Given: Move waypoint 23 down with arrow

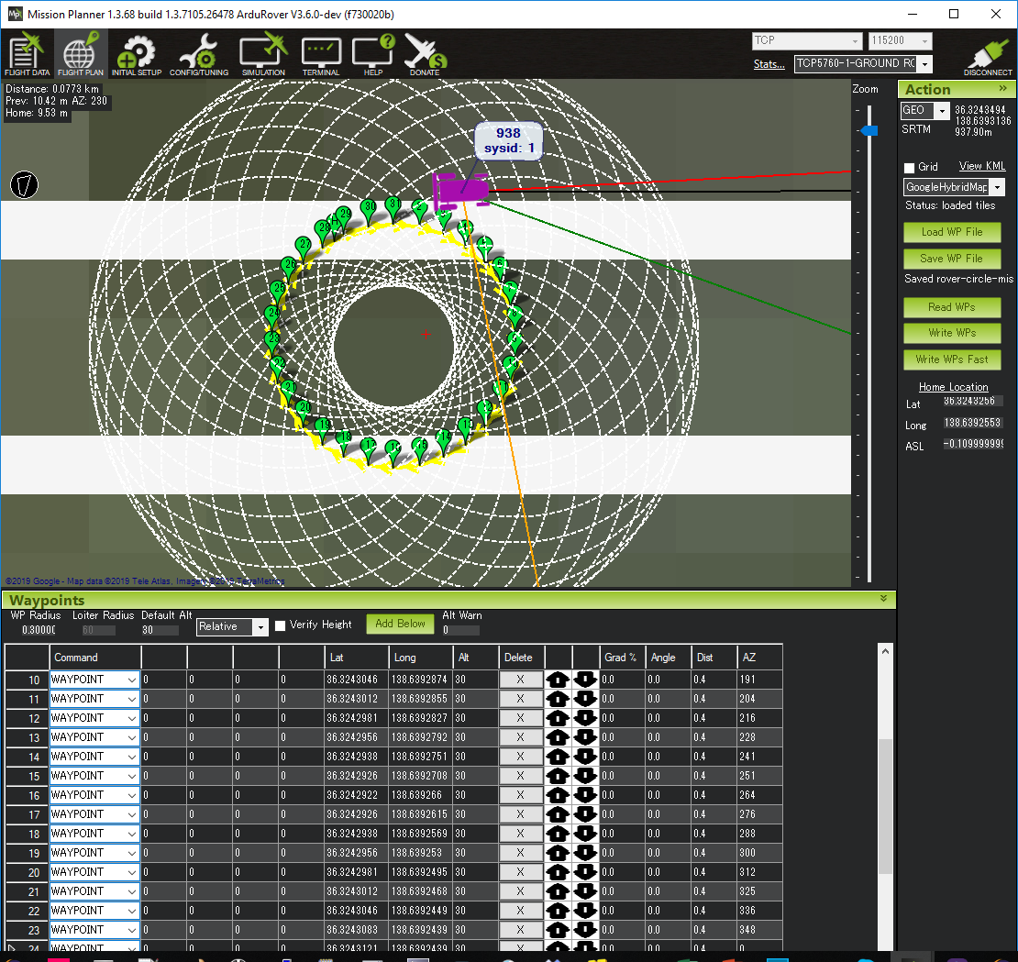Looking at the screenshot, I should pyautogui.click(x=585, y=930).
